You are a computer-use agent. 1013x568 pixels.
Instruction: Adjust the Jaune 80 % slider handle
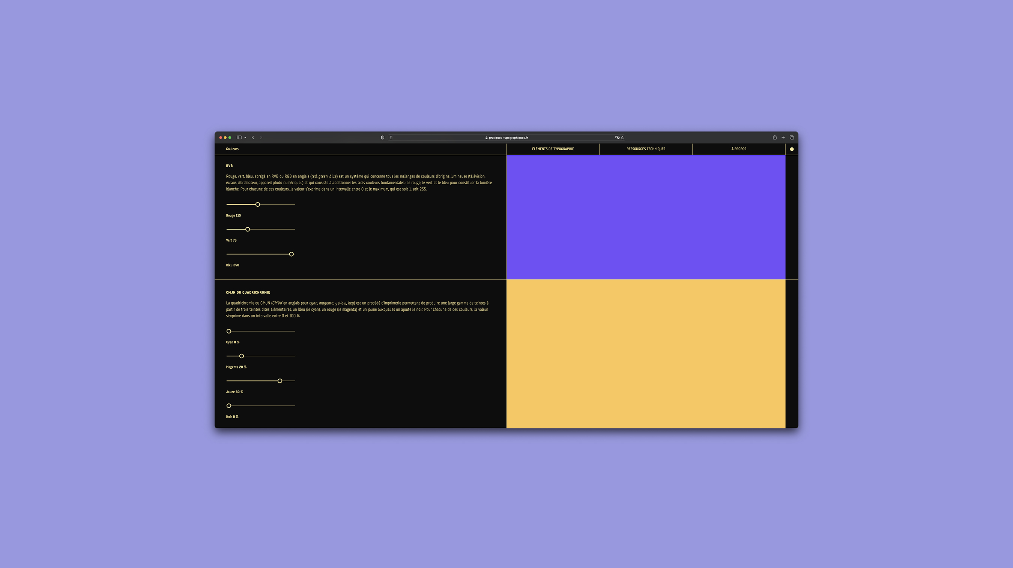280,381
